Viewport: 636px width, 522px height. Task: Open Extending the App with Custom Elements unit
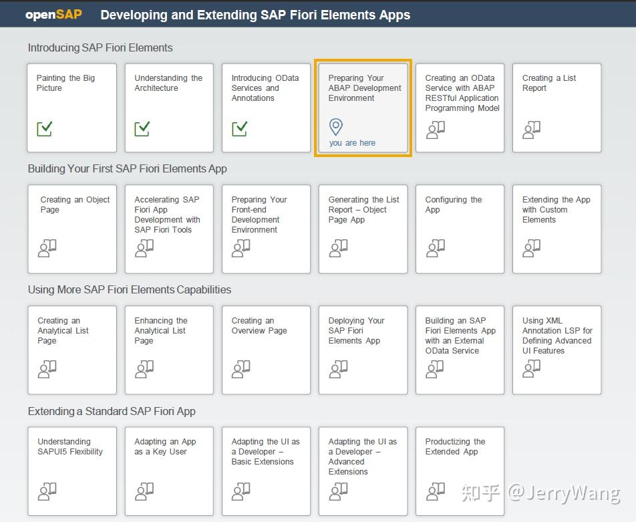(557, 229)
